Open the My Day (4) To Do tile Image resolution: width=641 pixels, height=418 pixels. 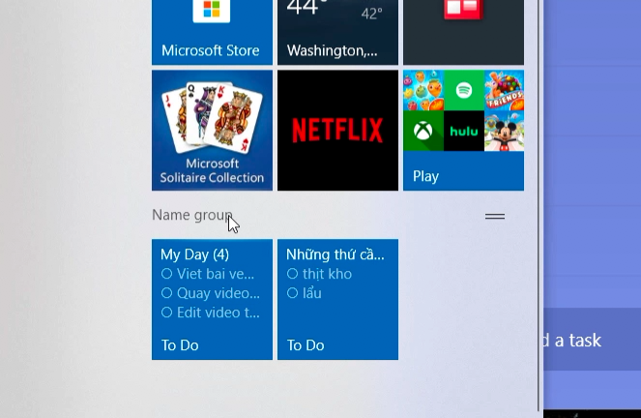(x=212, y=299)
